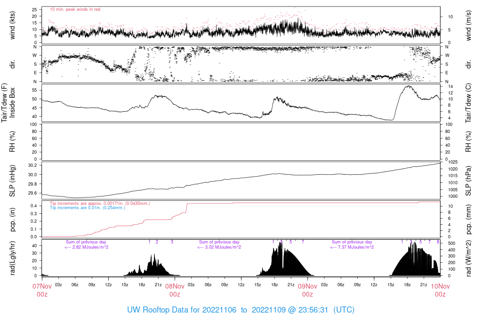Click inside the empty RH (%) plot panel
The width and height of the screenshot is (482, 329).
click(x=241, y=141)
